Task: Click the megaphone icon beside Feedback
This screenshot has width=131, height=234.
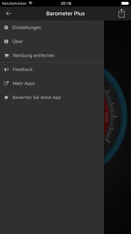Action: (x=6, y=69)
